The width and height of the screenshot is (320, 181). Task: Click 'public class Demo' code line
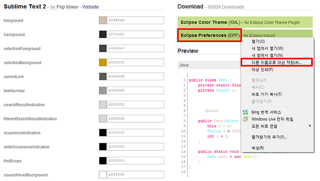[210, 80]
